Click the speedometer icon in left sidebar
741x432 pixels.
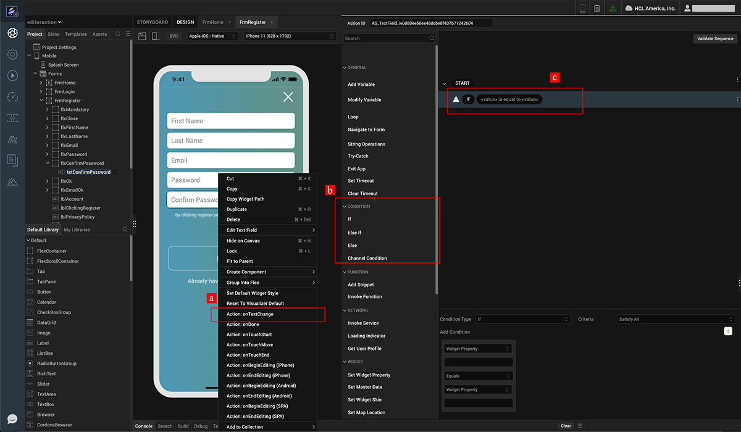pyautogui.click(x=12, y=97)
